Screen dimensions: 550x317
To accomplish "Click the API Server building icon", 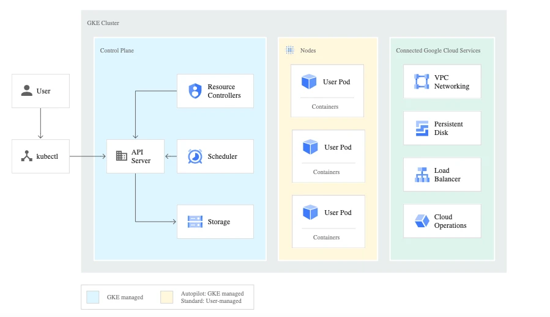I will pyautogui.click(x=121, y=156).
